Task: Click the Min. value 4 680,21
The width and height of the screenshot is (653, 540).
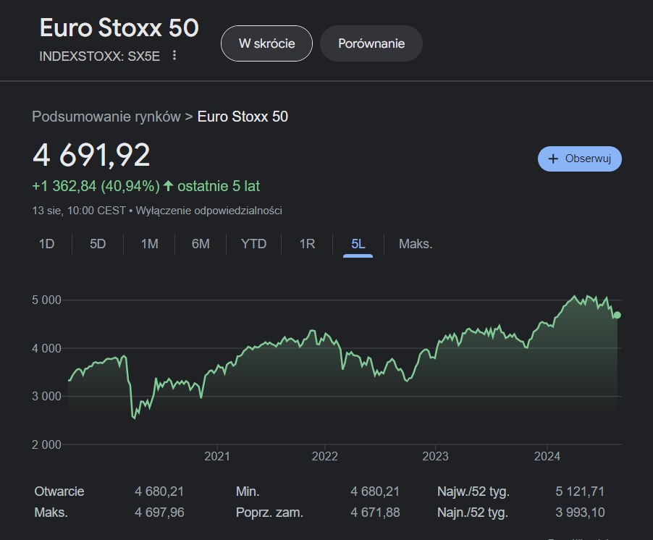Action: tap(375, 492)
